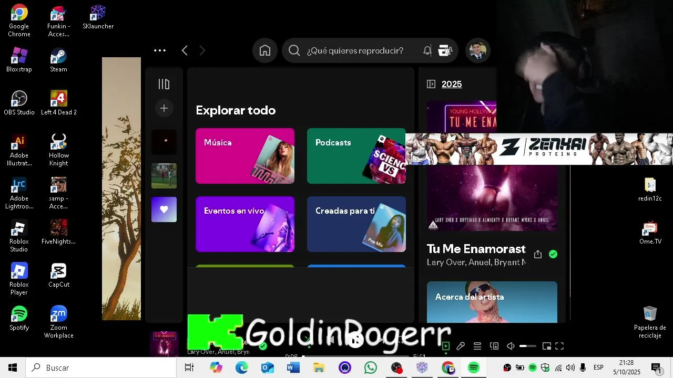
Task: Navigate back in Spotify
Action: pos(185,50)
